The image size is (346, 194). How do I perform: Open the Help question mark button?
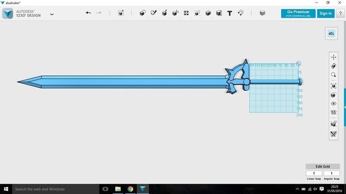[x=340, y=13]
